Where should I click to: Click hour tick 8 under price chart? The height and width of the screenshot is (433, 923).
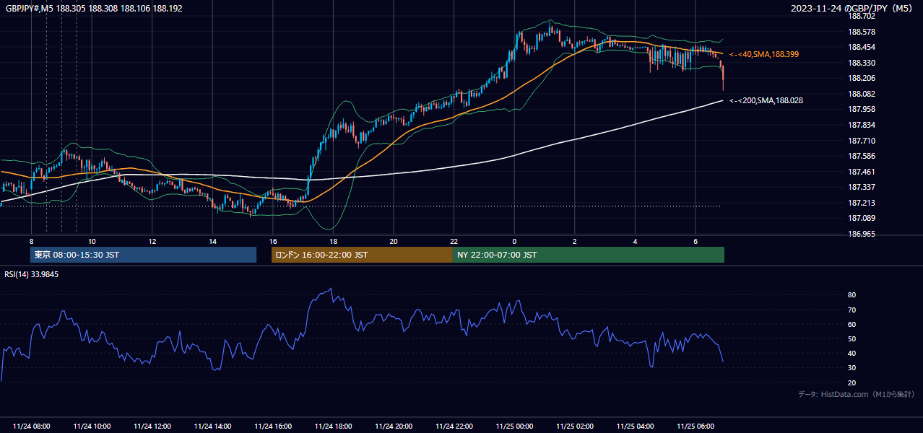[31, 241]
